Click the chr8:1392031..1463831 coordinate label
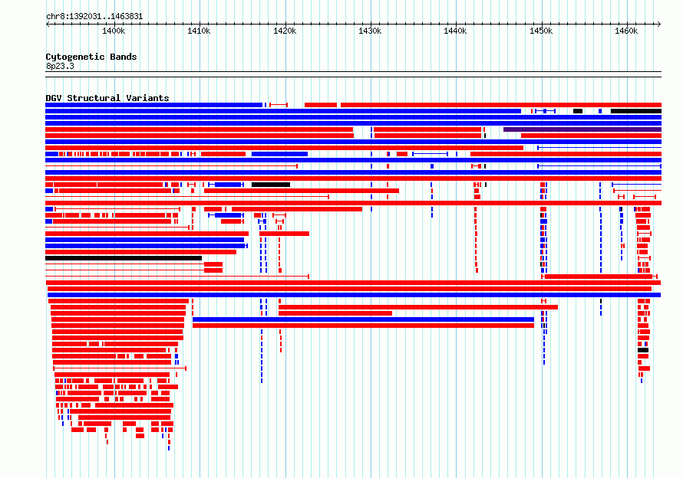Image resolution: width=683 pixels, height=478 pixels. coord(94,17)
